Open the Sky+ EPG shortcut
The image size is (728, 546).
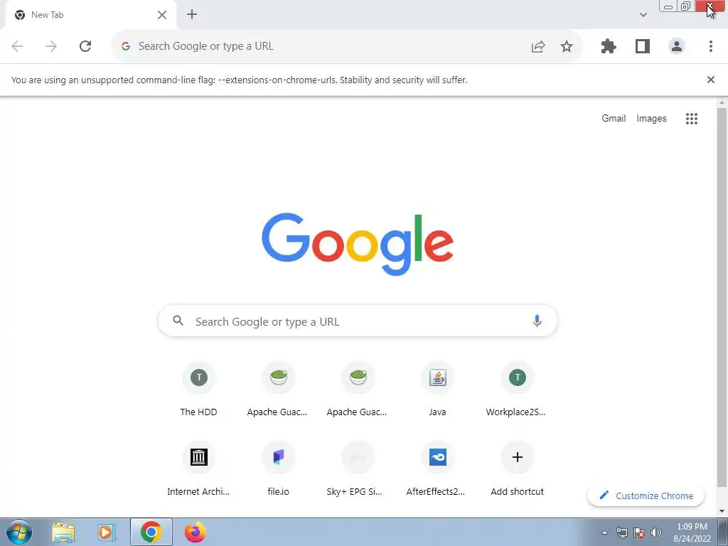(358, 469)
